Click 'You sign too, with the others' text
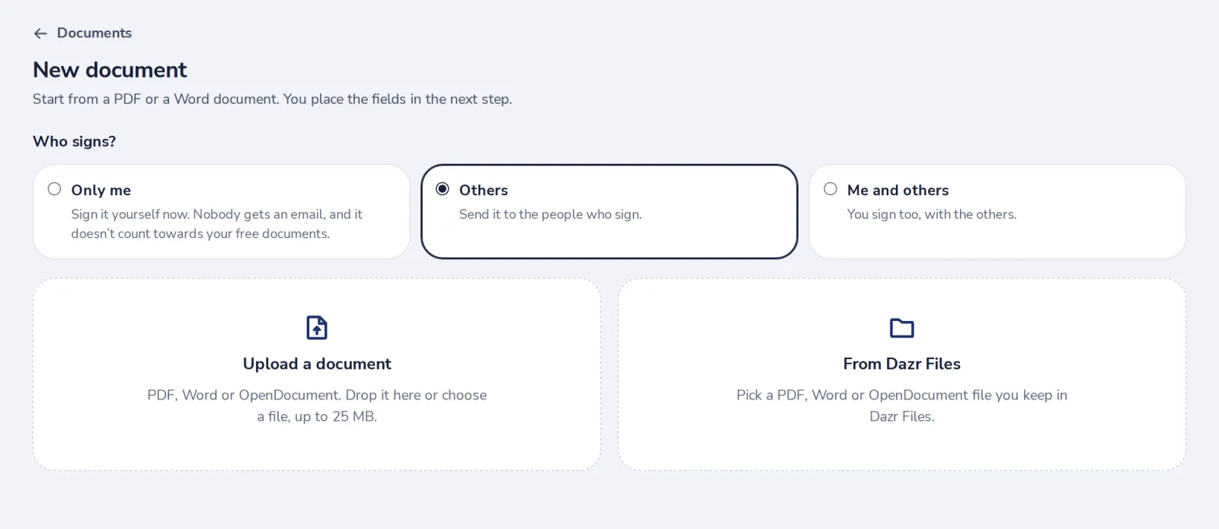Image resolution: width=1219 pixels, height=529 pixels. [932, 214]
